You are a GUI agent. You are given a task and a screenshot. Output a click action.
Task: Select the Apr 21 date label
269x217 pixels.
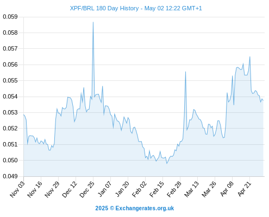(244, 189)
